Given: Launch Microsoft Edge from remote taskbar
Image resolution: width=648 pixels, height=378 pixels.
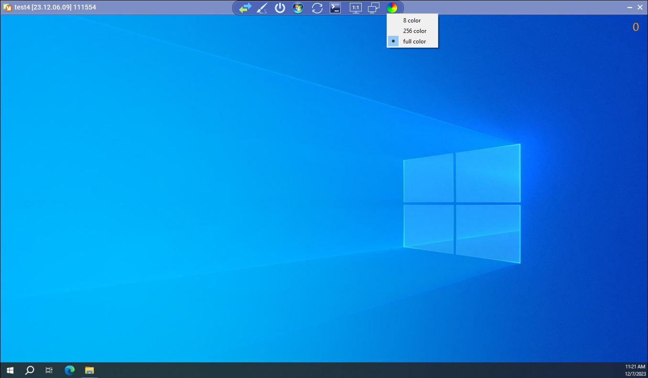Looking at the screenshot, I should pos(70,370).
